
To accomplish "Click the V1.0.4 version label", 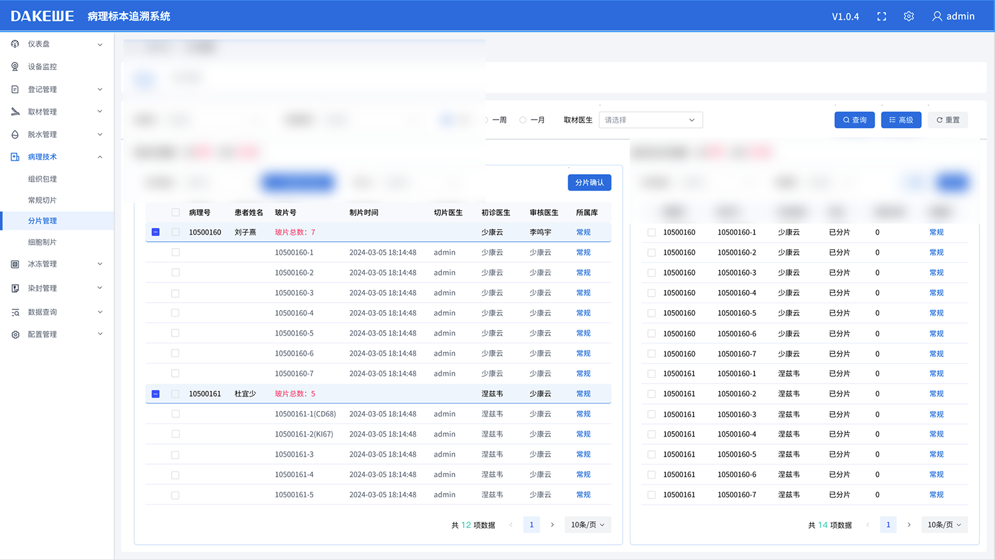I will click(x=845, y=16).
